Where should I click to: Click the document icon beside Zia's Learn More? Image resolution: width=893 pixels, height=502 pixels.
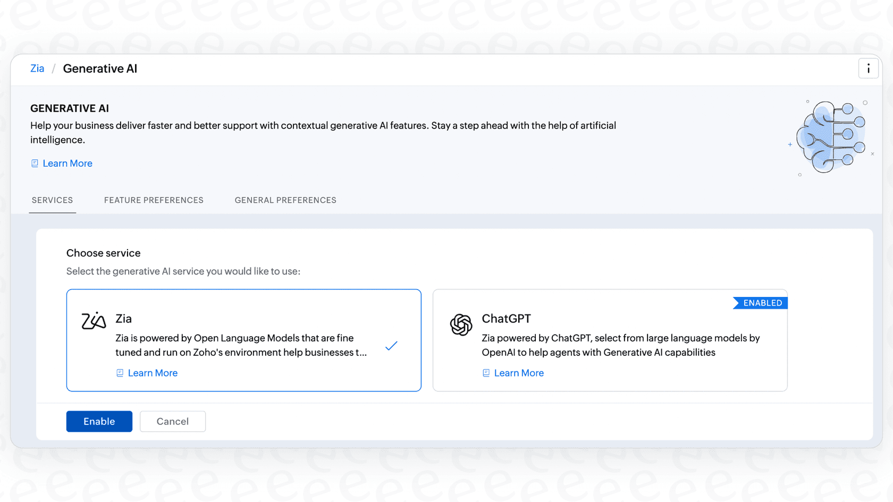click(120, 372)
